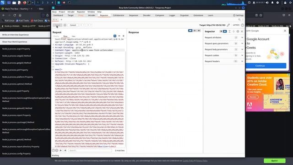This screenshot has width=293, height=165.
Task: Open the Window menu
Action: tap(91, 12)
